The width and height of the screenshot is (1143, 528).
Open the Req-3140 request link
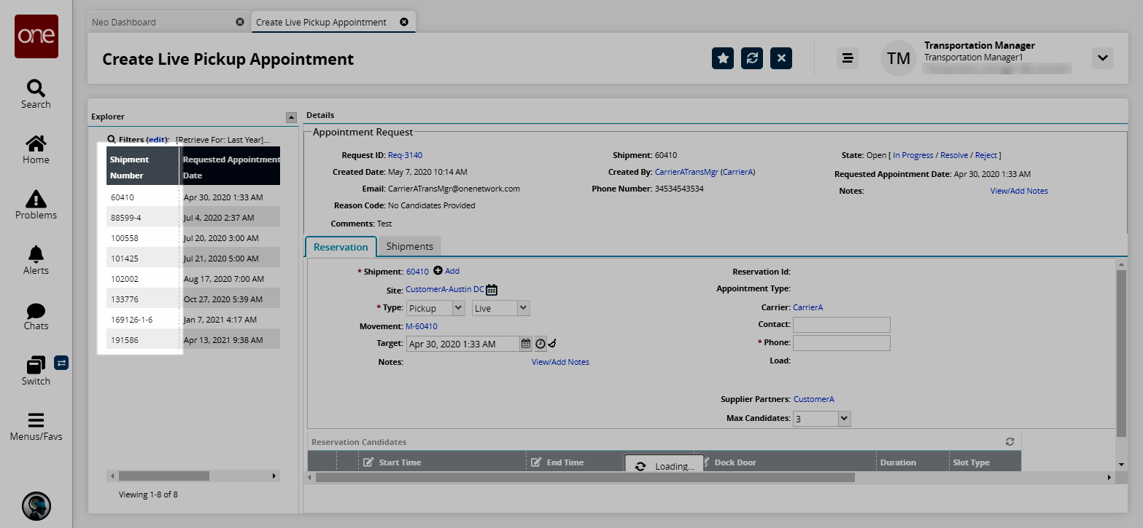(405, 155)
